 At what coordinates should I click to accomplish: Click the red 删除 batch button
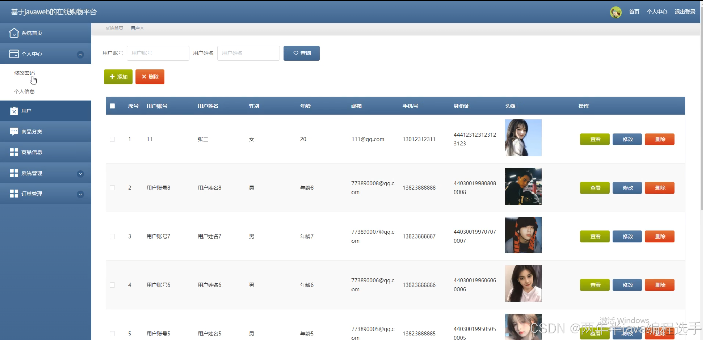150,77
